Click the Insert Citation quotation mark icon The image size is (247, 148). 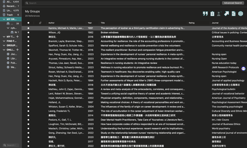pyautogui.click(x=205, y=14)
